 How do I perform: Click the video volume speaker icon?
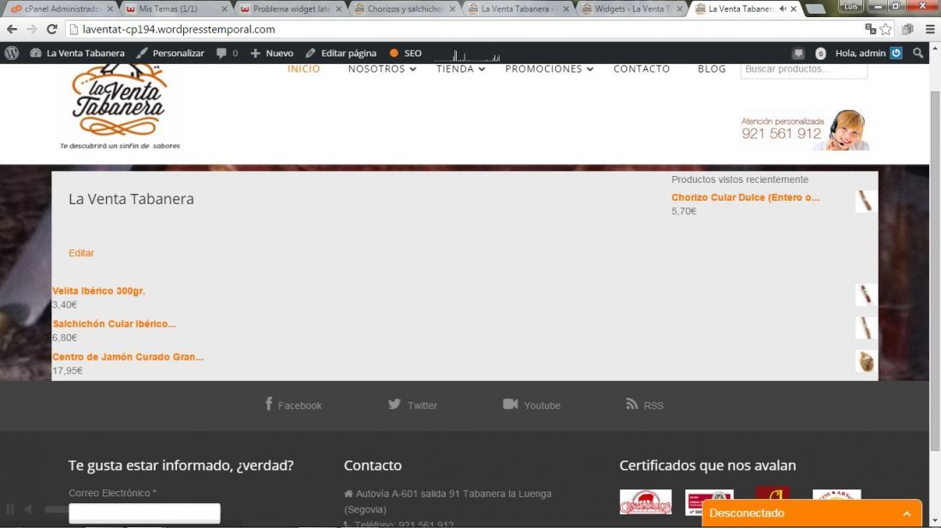28,509
